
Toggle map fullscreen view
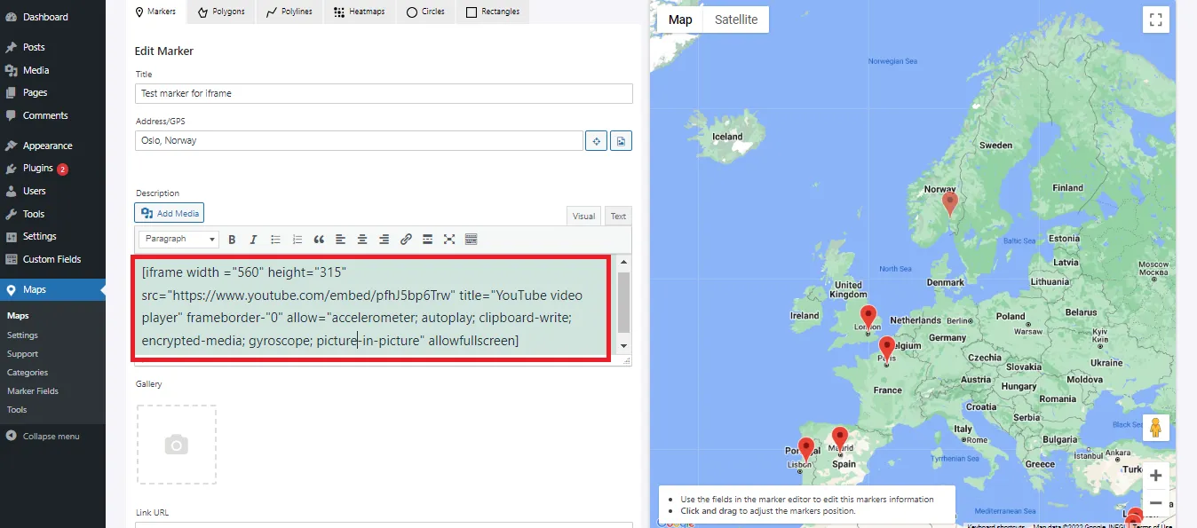(1155, 20)
